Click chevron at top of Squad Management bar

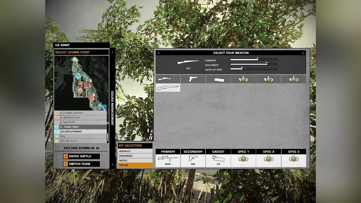tap(113, 52)
